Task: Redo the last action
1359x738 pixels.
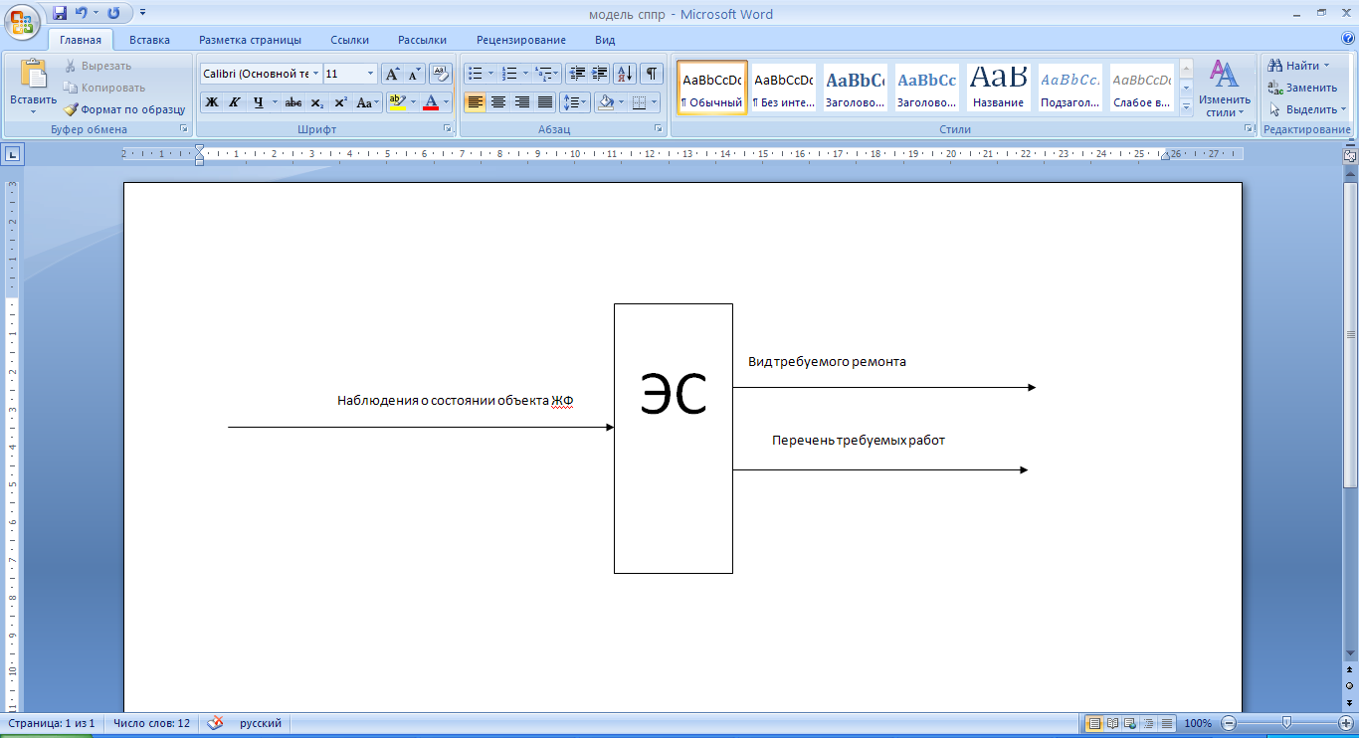Action: pyautogui.click(x=113, y=13)
